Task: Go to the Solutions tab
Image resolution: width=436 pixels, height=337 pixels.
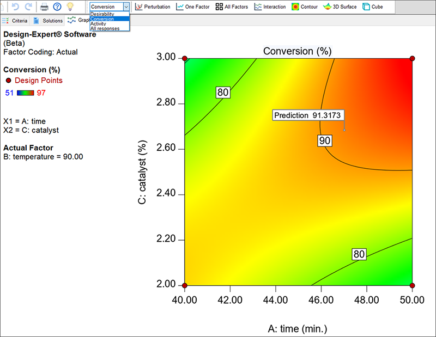Action: (48, 21)
